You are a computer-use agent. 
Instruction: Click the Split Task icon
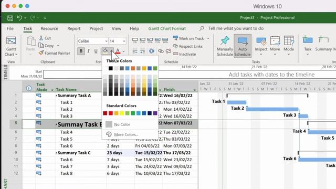coord(152,51)
